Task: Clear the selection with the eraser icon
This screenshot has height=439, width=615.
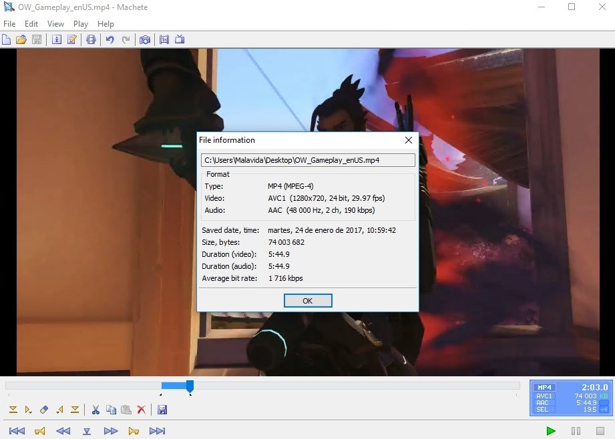Action: click(x=44, y=410)
